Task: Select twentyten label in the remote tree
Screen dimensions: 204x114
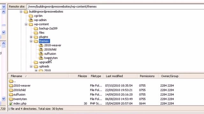Action: (51, 58)
